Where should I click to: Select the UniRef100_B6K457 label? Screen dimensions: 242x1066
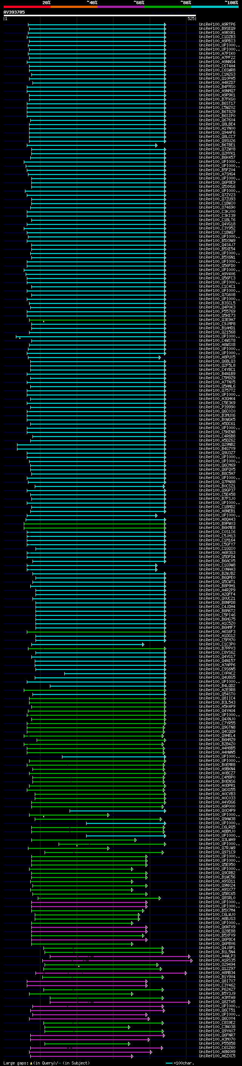pyautogui.click(x=217, y=157)
